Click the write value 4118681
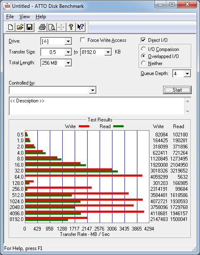This screenshot has height=255, width=200. (x=159, y=213)
